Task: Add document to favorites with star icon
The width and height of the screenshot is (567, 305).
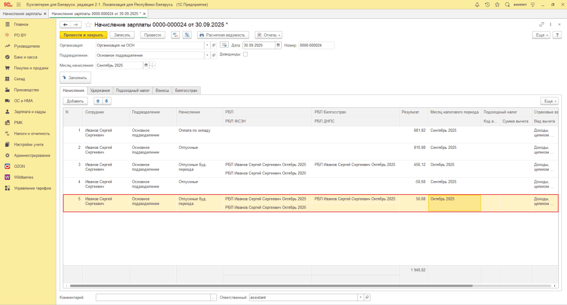Action: click(88, 24)
